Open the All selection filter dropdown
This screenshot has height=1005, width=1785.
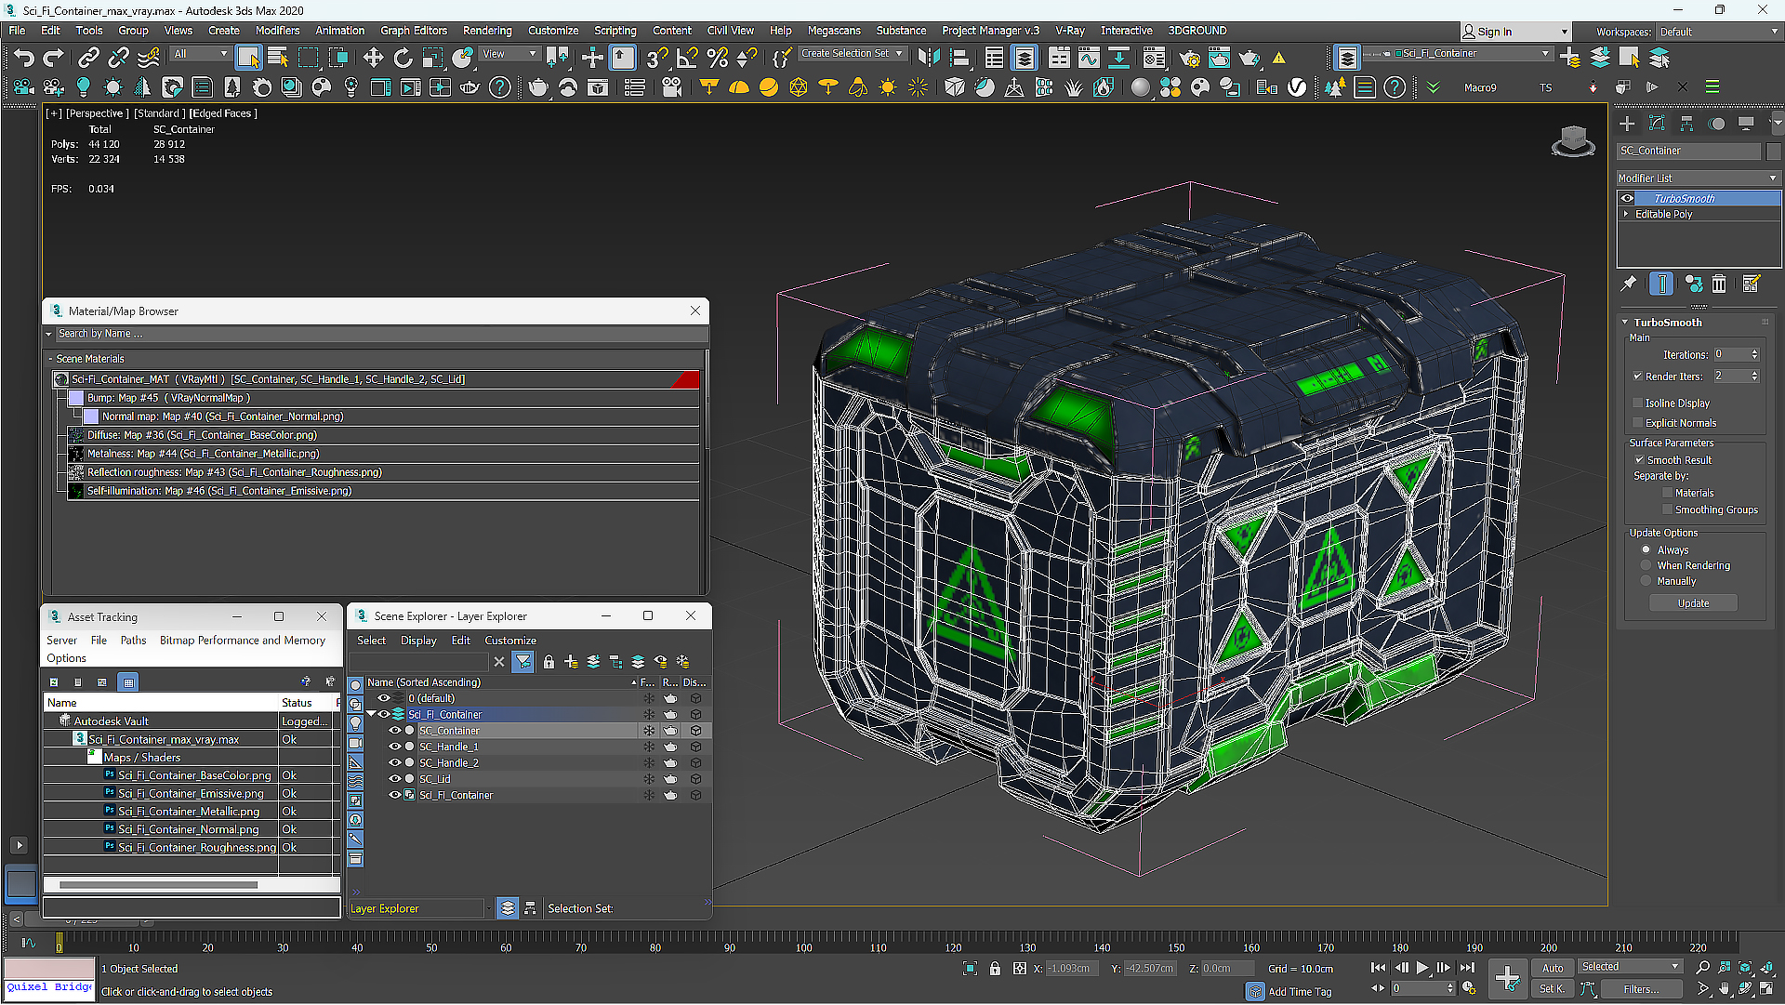tap(201, 54)
